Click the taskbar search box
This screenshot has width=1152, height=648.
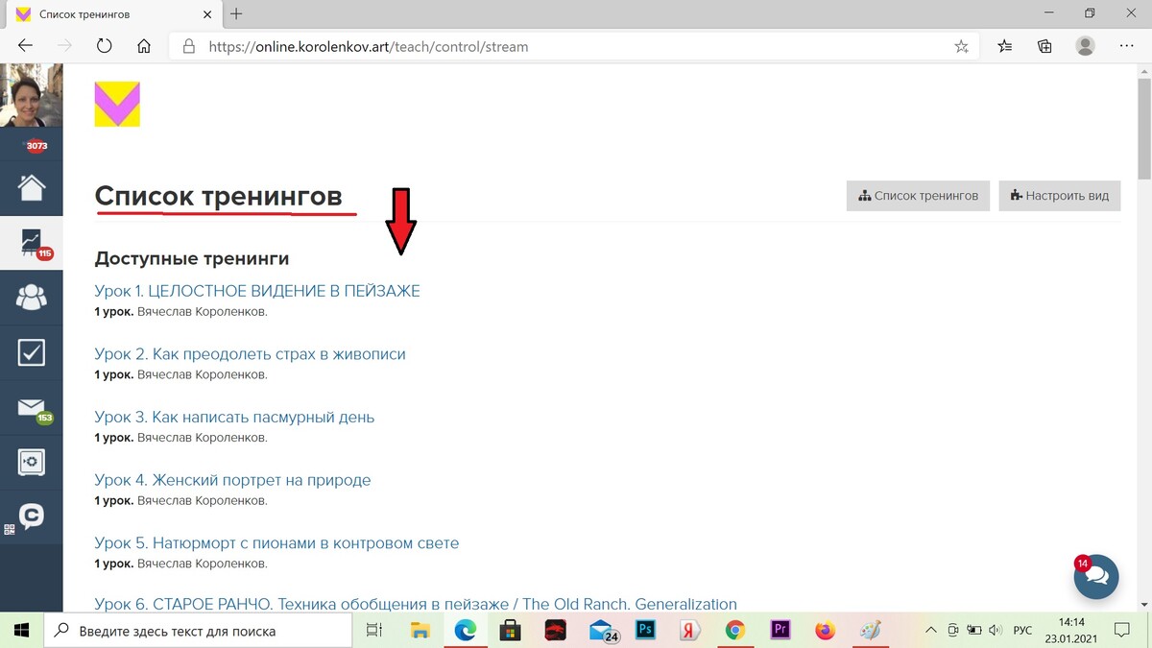click(x=198, y=630)
